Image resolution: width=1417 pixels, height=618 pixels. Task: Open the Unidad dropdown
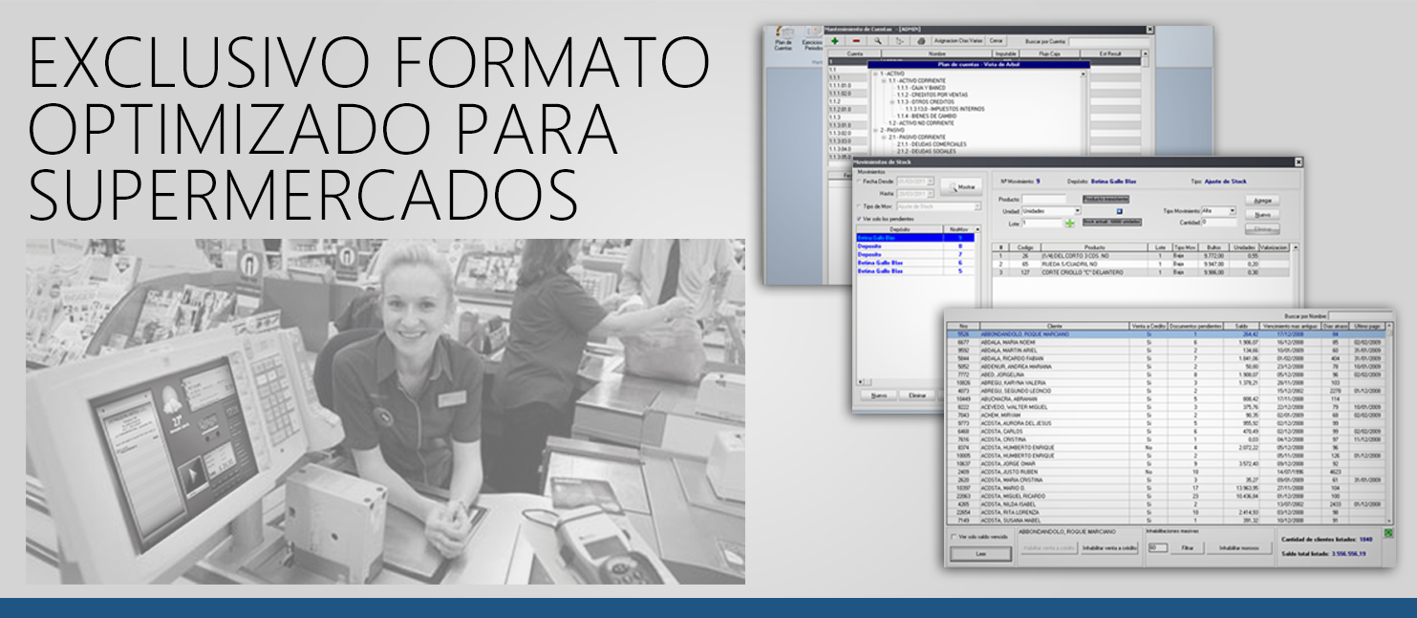[1078, 210]
